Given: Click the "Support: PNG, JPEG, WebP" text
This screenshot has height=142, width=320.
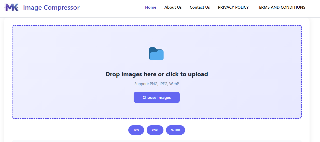Looking at the screenshot, I should pos(157,84).
